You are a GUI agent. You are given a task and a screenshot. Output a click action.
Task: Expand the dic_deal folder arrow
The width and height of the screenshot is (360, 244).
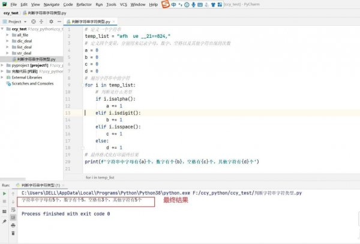(8, 41)
